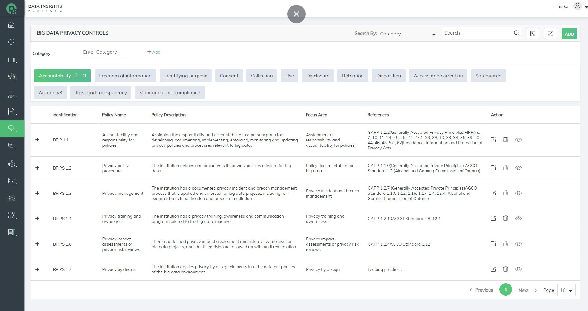The image size is (588, 311).
Task: Edit the BP.P.1.1 policy row
Action: (x=493, y=140)
